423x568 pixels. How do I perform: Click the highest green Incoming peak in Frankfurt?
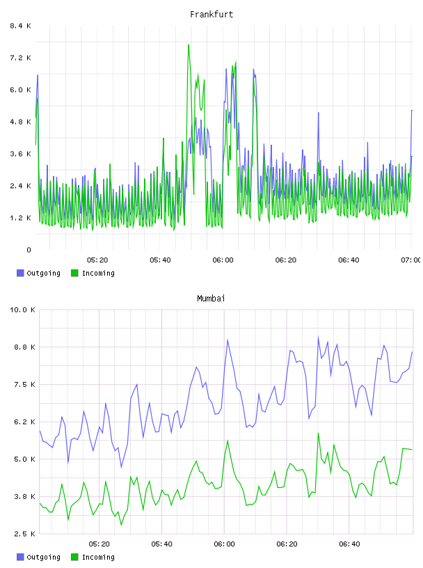pos(189,45)
